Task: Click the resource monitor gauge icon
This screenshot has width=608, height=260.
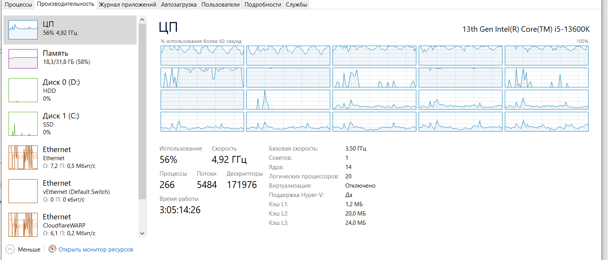Action: [x=52, y=249]
